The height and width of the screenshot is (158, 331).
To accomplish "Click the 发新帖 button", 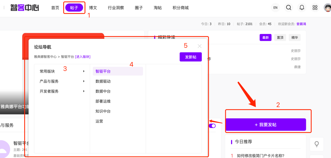I will click(x=191, y=57).
